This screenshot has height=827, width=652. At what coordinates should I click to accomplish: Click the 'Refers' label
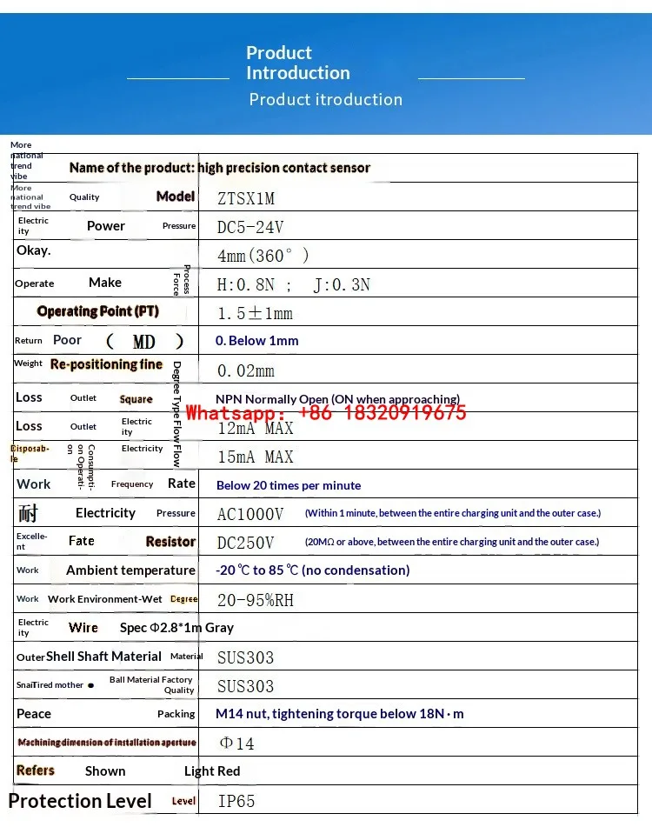pyautogui.click(x=36, y=770)
